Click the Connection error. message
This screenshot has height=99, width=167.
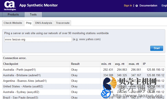[x=15, y=58]
